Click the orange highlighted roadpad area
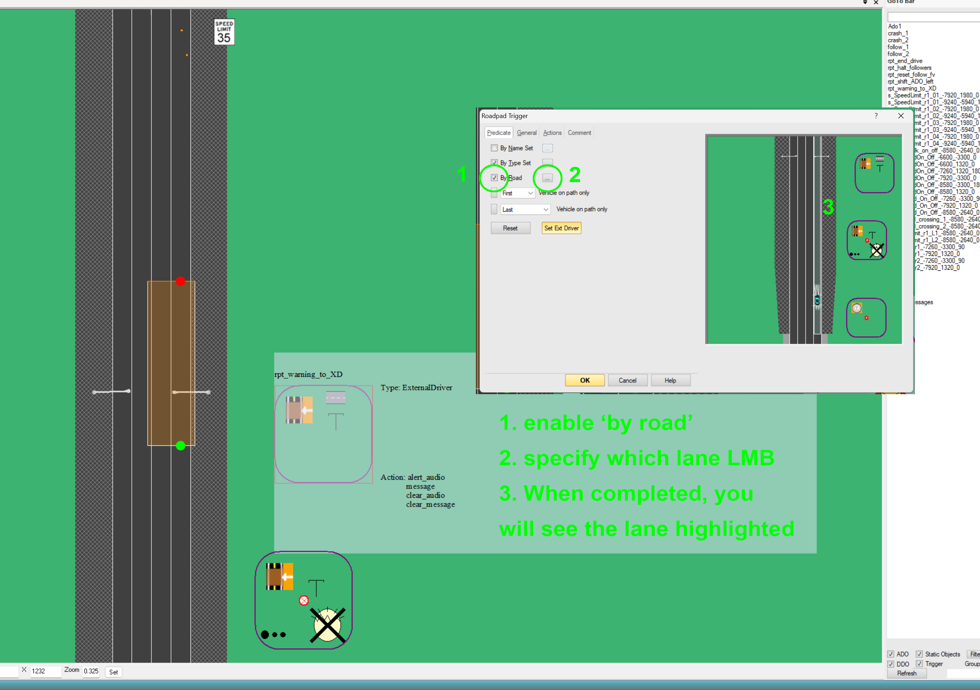Image resolution: width=980 pixels, height=690 pixels. [x=171, y=363]
